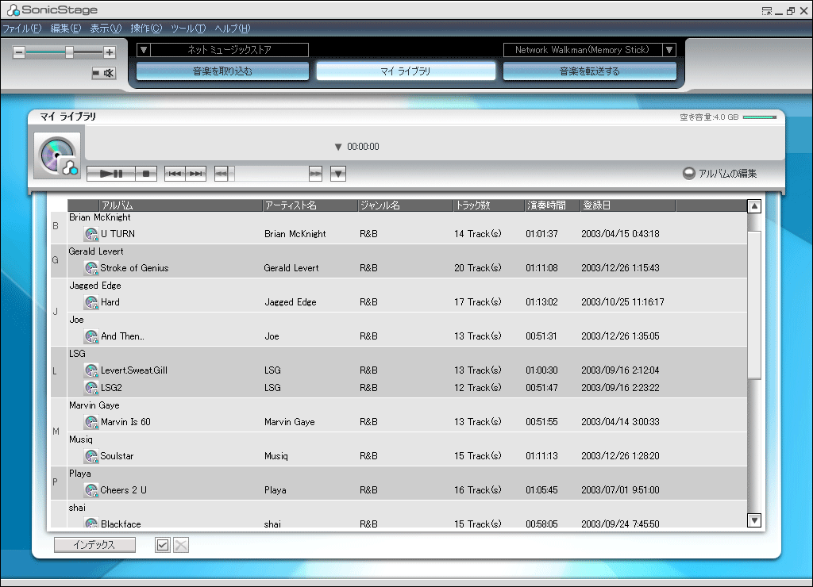Sort by 登録日 column header

click(628, 205)
